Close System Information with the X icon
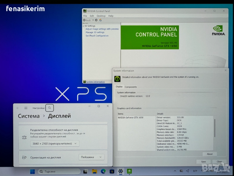This screenshot has height=176, width=234. 226,70
